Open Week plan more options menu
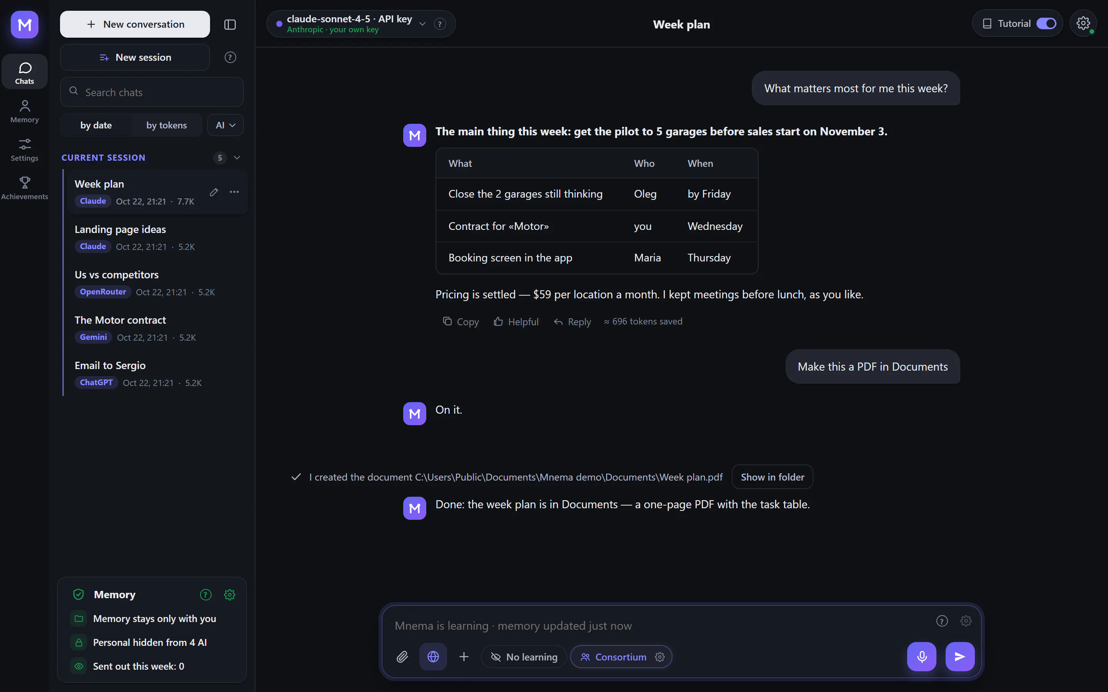 coord(234,192)
